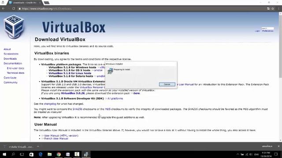Click the secure padlock icon in the address bar
The height and width of the screenshot is (158, 282).
19,9
